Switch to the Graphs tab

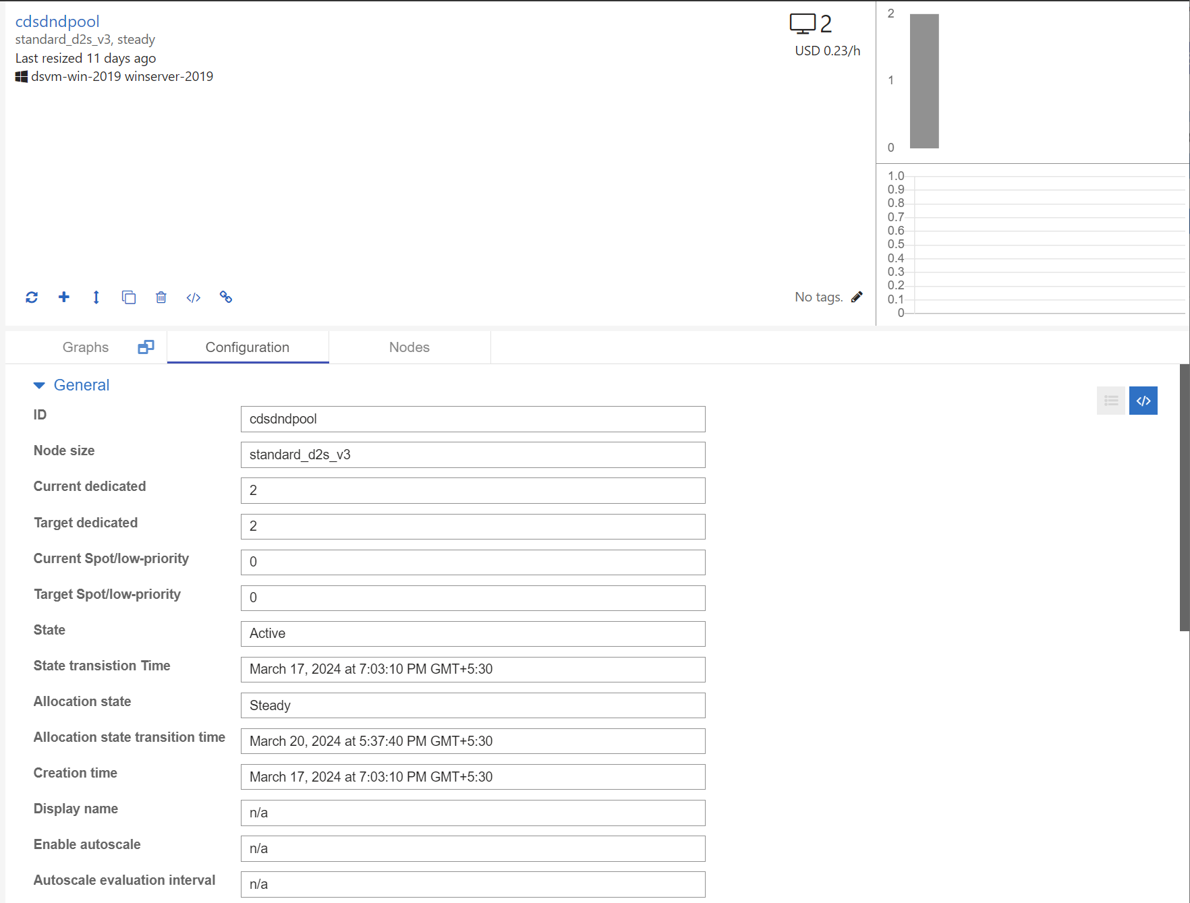(85, 347)
